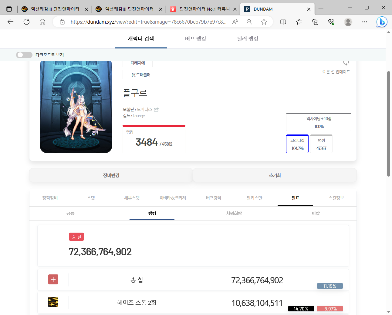Select the 차원회랑 sub-tab
392x315 pixels.
[234, 213]
